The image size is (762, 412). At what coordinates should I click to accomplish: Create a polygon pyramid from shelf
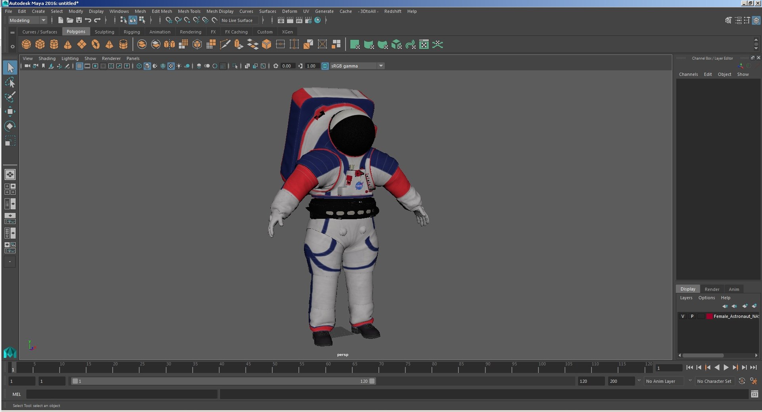coord(109,44)
